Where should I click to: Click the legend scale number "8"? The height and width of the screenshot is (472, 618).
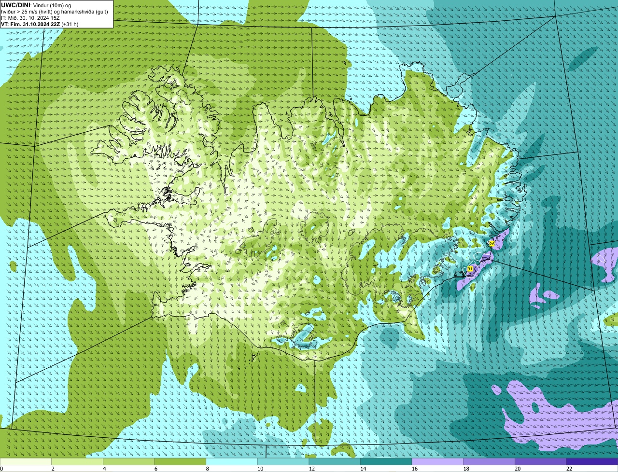(208, 469)
